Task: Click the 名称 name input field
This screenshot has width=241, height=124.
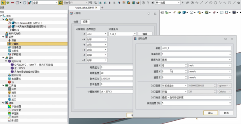Action: [x=196, y=48]
